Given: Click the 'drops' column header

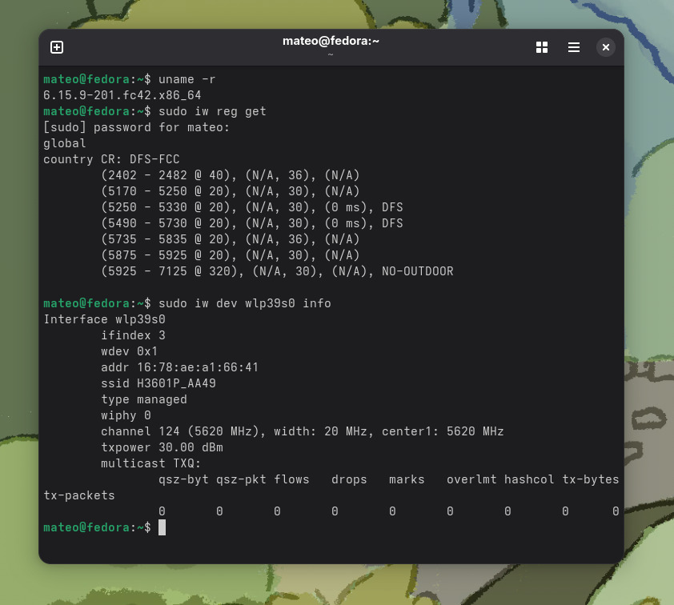Looking at the screenshot, I should coord(349,479).
